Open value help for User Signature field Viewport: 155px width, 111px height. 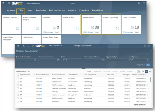click(148, 60)
